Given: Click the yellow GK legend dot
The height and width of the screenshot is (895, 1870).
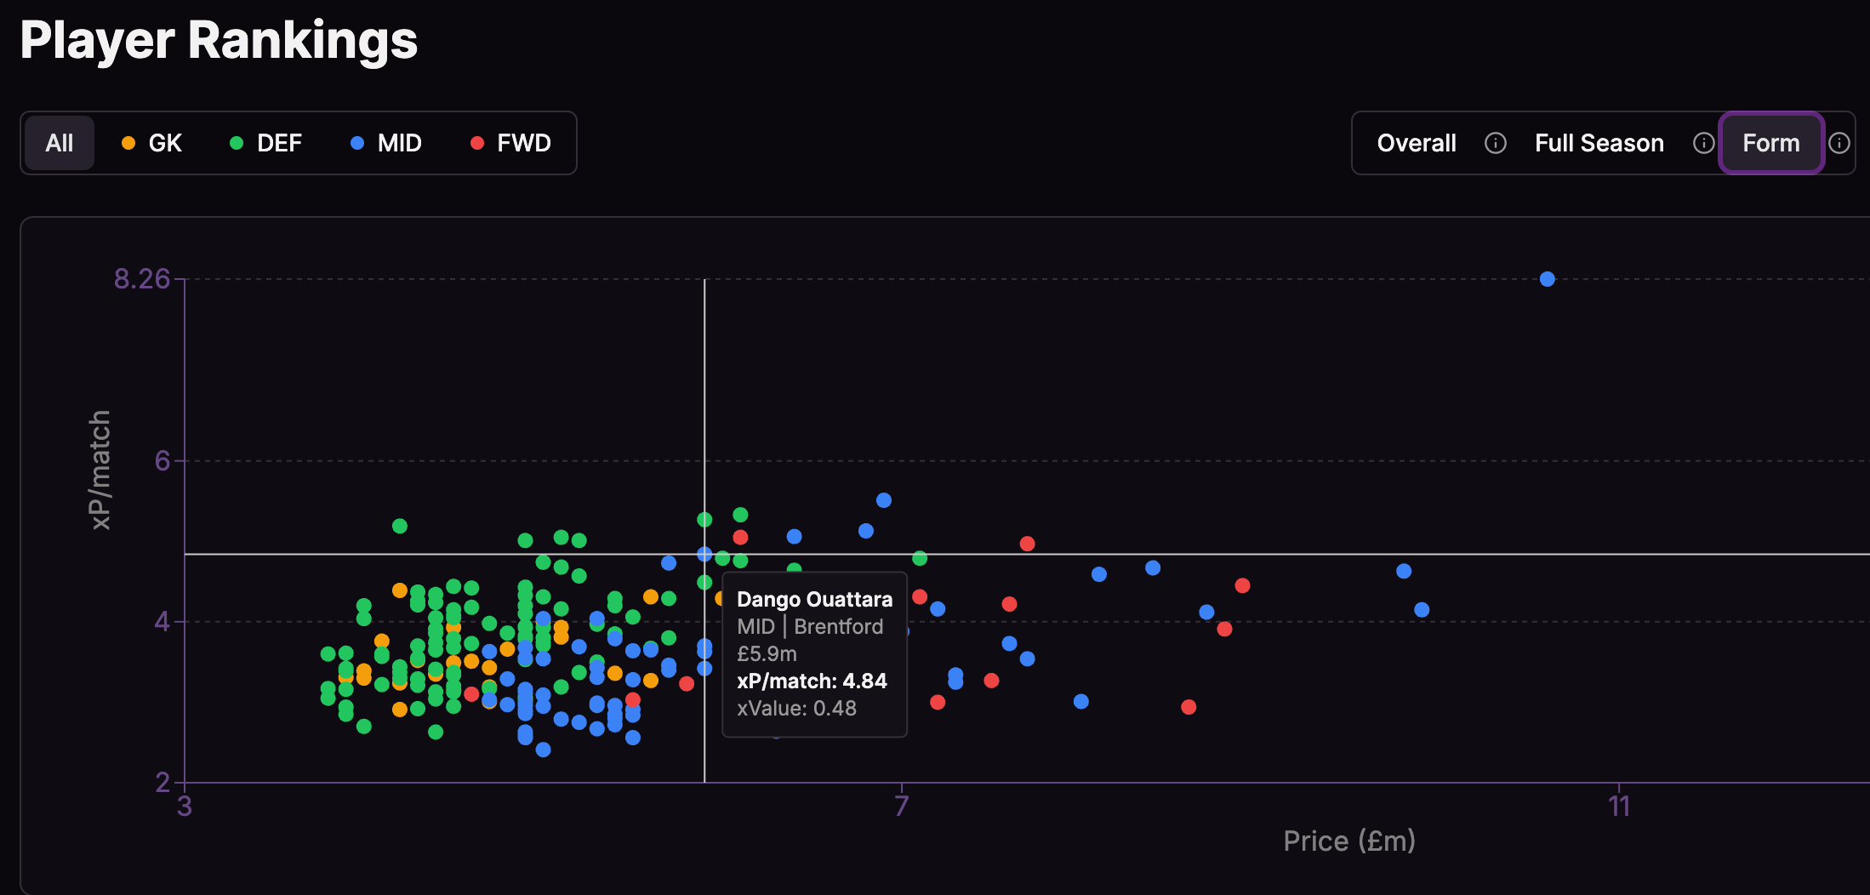Looking at the screenshot, I should click(x=128, y=143).
